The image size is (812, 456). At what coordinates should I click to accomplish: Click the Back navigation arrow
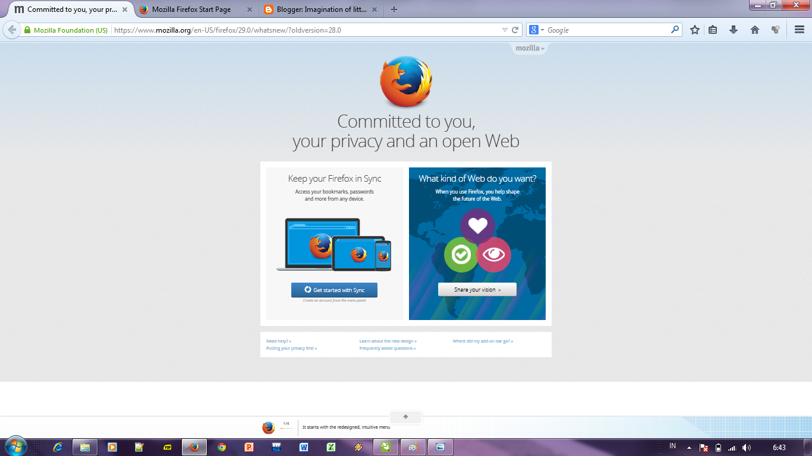(12, 30)
